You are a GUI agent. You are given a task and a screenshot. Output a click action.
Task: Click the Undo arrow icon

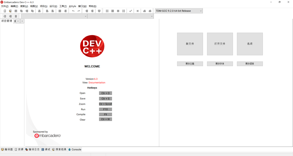tap(73, 11)
